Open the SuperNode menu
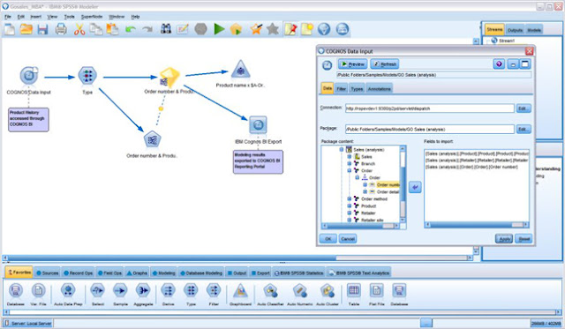 92,17
